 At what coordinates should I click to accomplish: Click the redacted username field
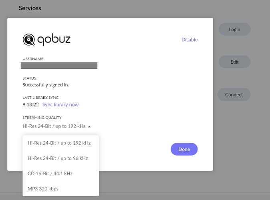59,66
